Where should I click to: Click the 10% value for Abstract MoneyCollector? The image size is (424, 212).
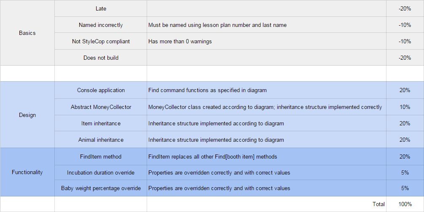coord(405,107)
